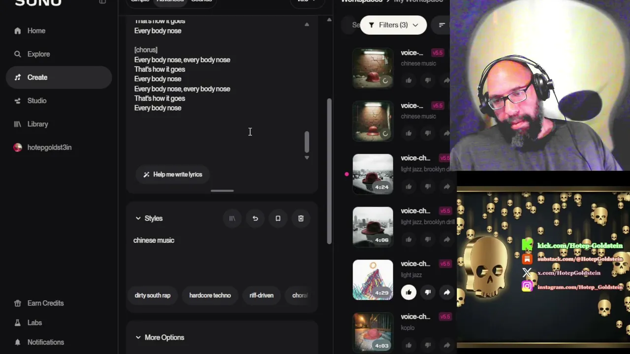Click the lyrics box scrollbar thumb

[x=307, y=142]
